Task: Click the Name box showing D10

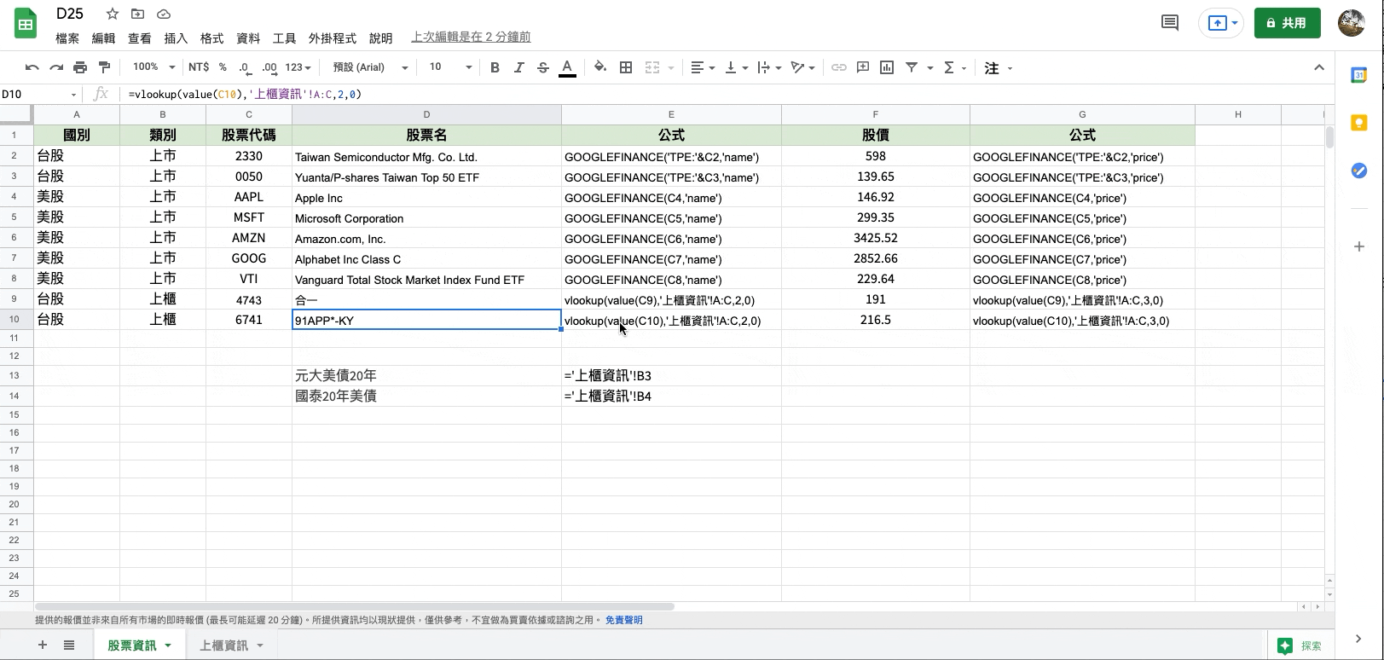Action: point(40,95)
